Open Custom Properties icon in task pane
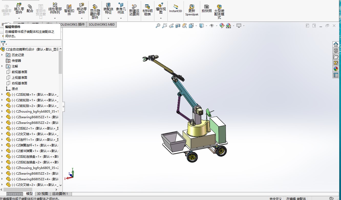The image size is (341, 200). tap(336, 75)
